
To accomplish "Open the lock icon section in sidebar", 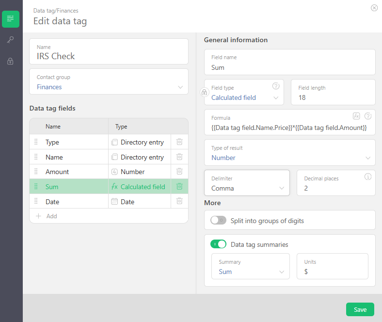I will pyautogui.click(x=10, y=61).
